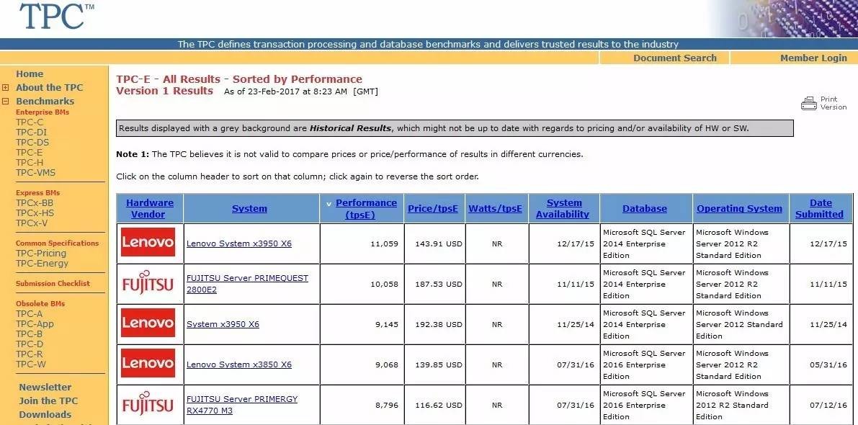Open System x3950 X6 result link

click(223, 324)
